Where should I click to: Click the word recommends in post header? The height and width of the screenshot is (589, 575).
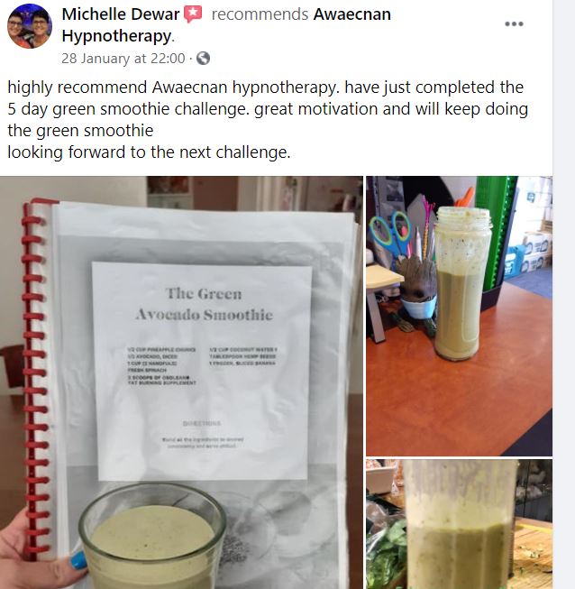pos(260,14)
